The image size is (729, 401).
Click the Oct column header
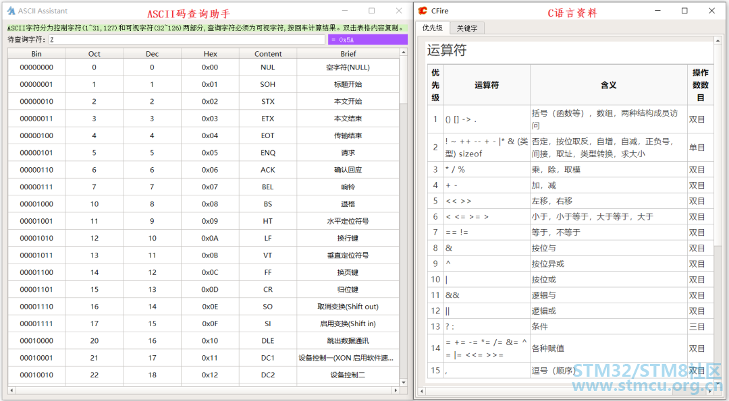tap(94, 54)
